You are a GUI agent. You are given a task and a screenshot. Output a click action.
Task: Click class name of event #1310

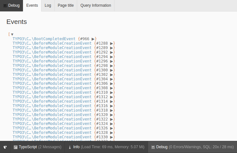click(52, 92)
